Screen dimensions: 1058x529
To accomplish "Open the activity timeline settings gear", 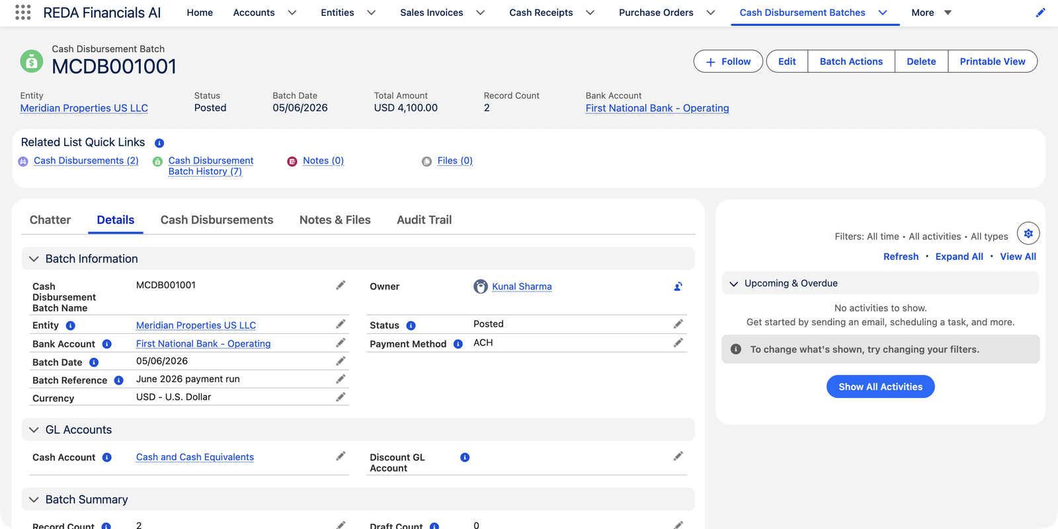I will [x=1028, y=233].
